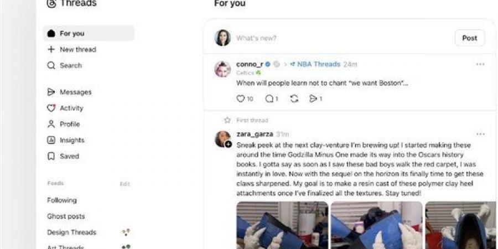Open more options on zara_garza's post
498x249 pixels.
pyautogui.click(x=480, y=134)
